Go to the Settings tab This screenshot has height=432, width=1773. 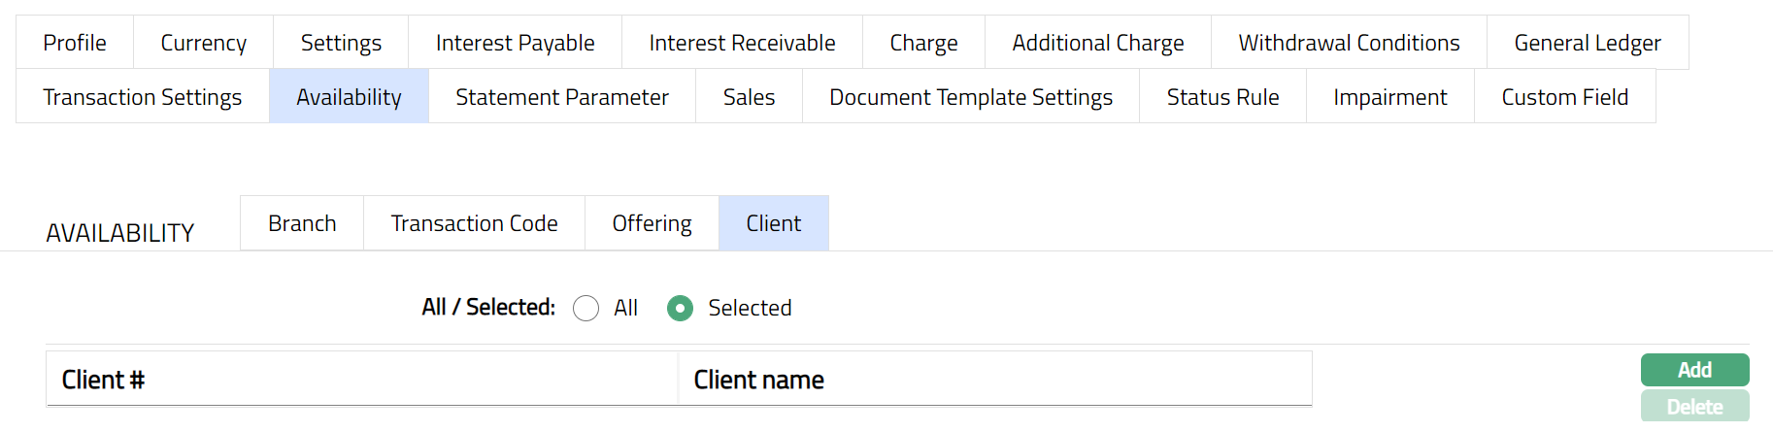click(x=341, y=43)
